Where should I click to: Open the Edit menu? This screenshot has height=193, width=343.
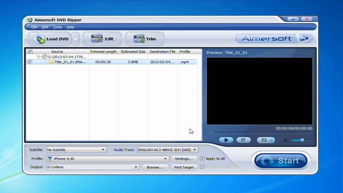[x=45, y=27]
